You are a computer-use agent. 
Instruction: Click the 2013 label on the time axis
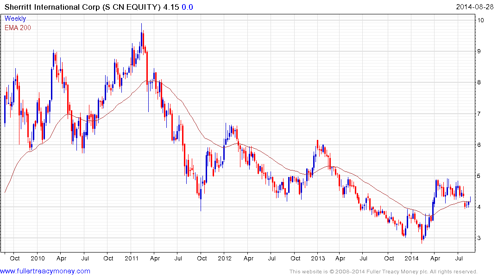click(318, 258)
